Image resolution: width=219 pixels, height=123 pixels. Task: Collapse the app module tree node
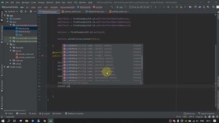[5, 15]
